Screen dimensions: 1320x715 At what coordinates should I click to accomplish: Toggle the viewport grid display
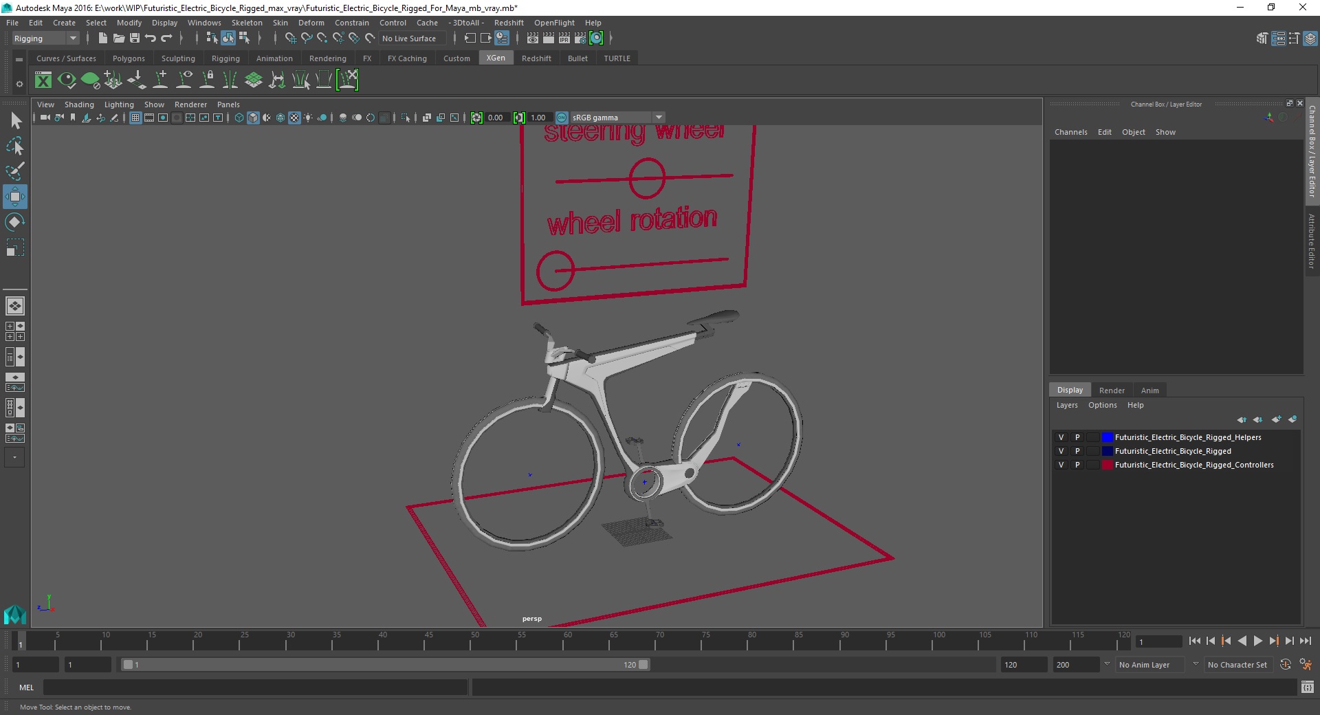pos(135,118)
